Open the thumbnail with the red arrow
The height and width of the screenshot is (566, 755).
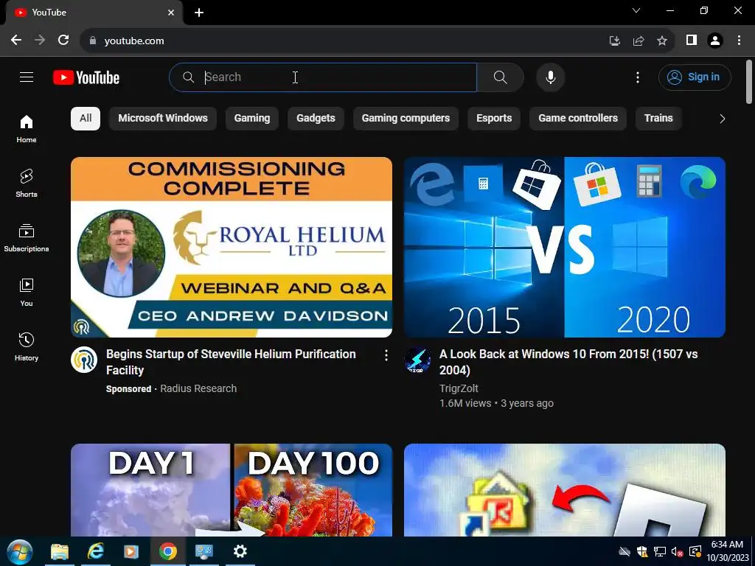564,490
